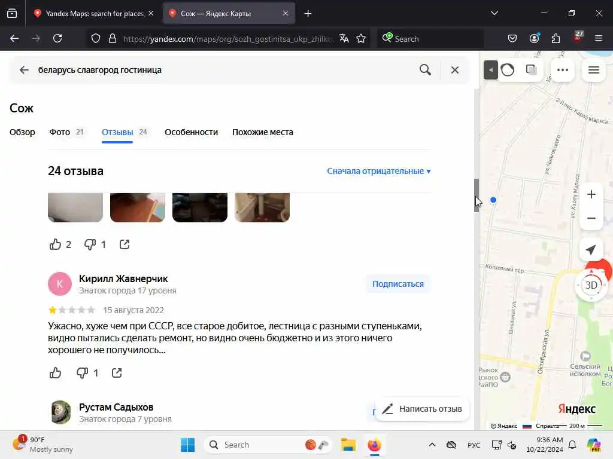Clear the search query with the X
613x459 pixels.
click(x=455, y=70)
